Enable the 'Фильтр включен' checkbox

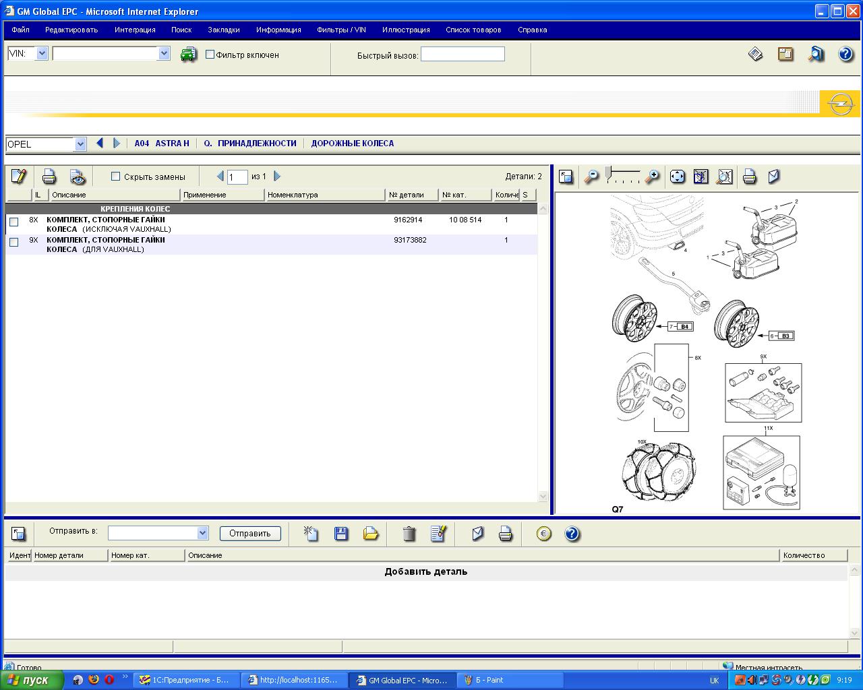point(210,55)
